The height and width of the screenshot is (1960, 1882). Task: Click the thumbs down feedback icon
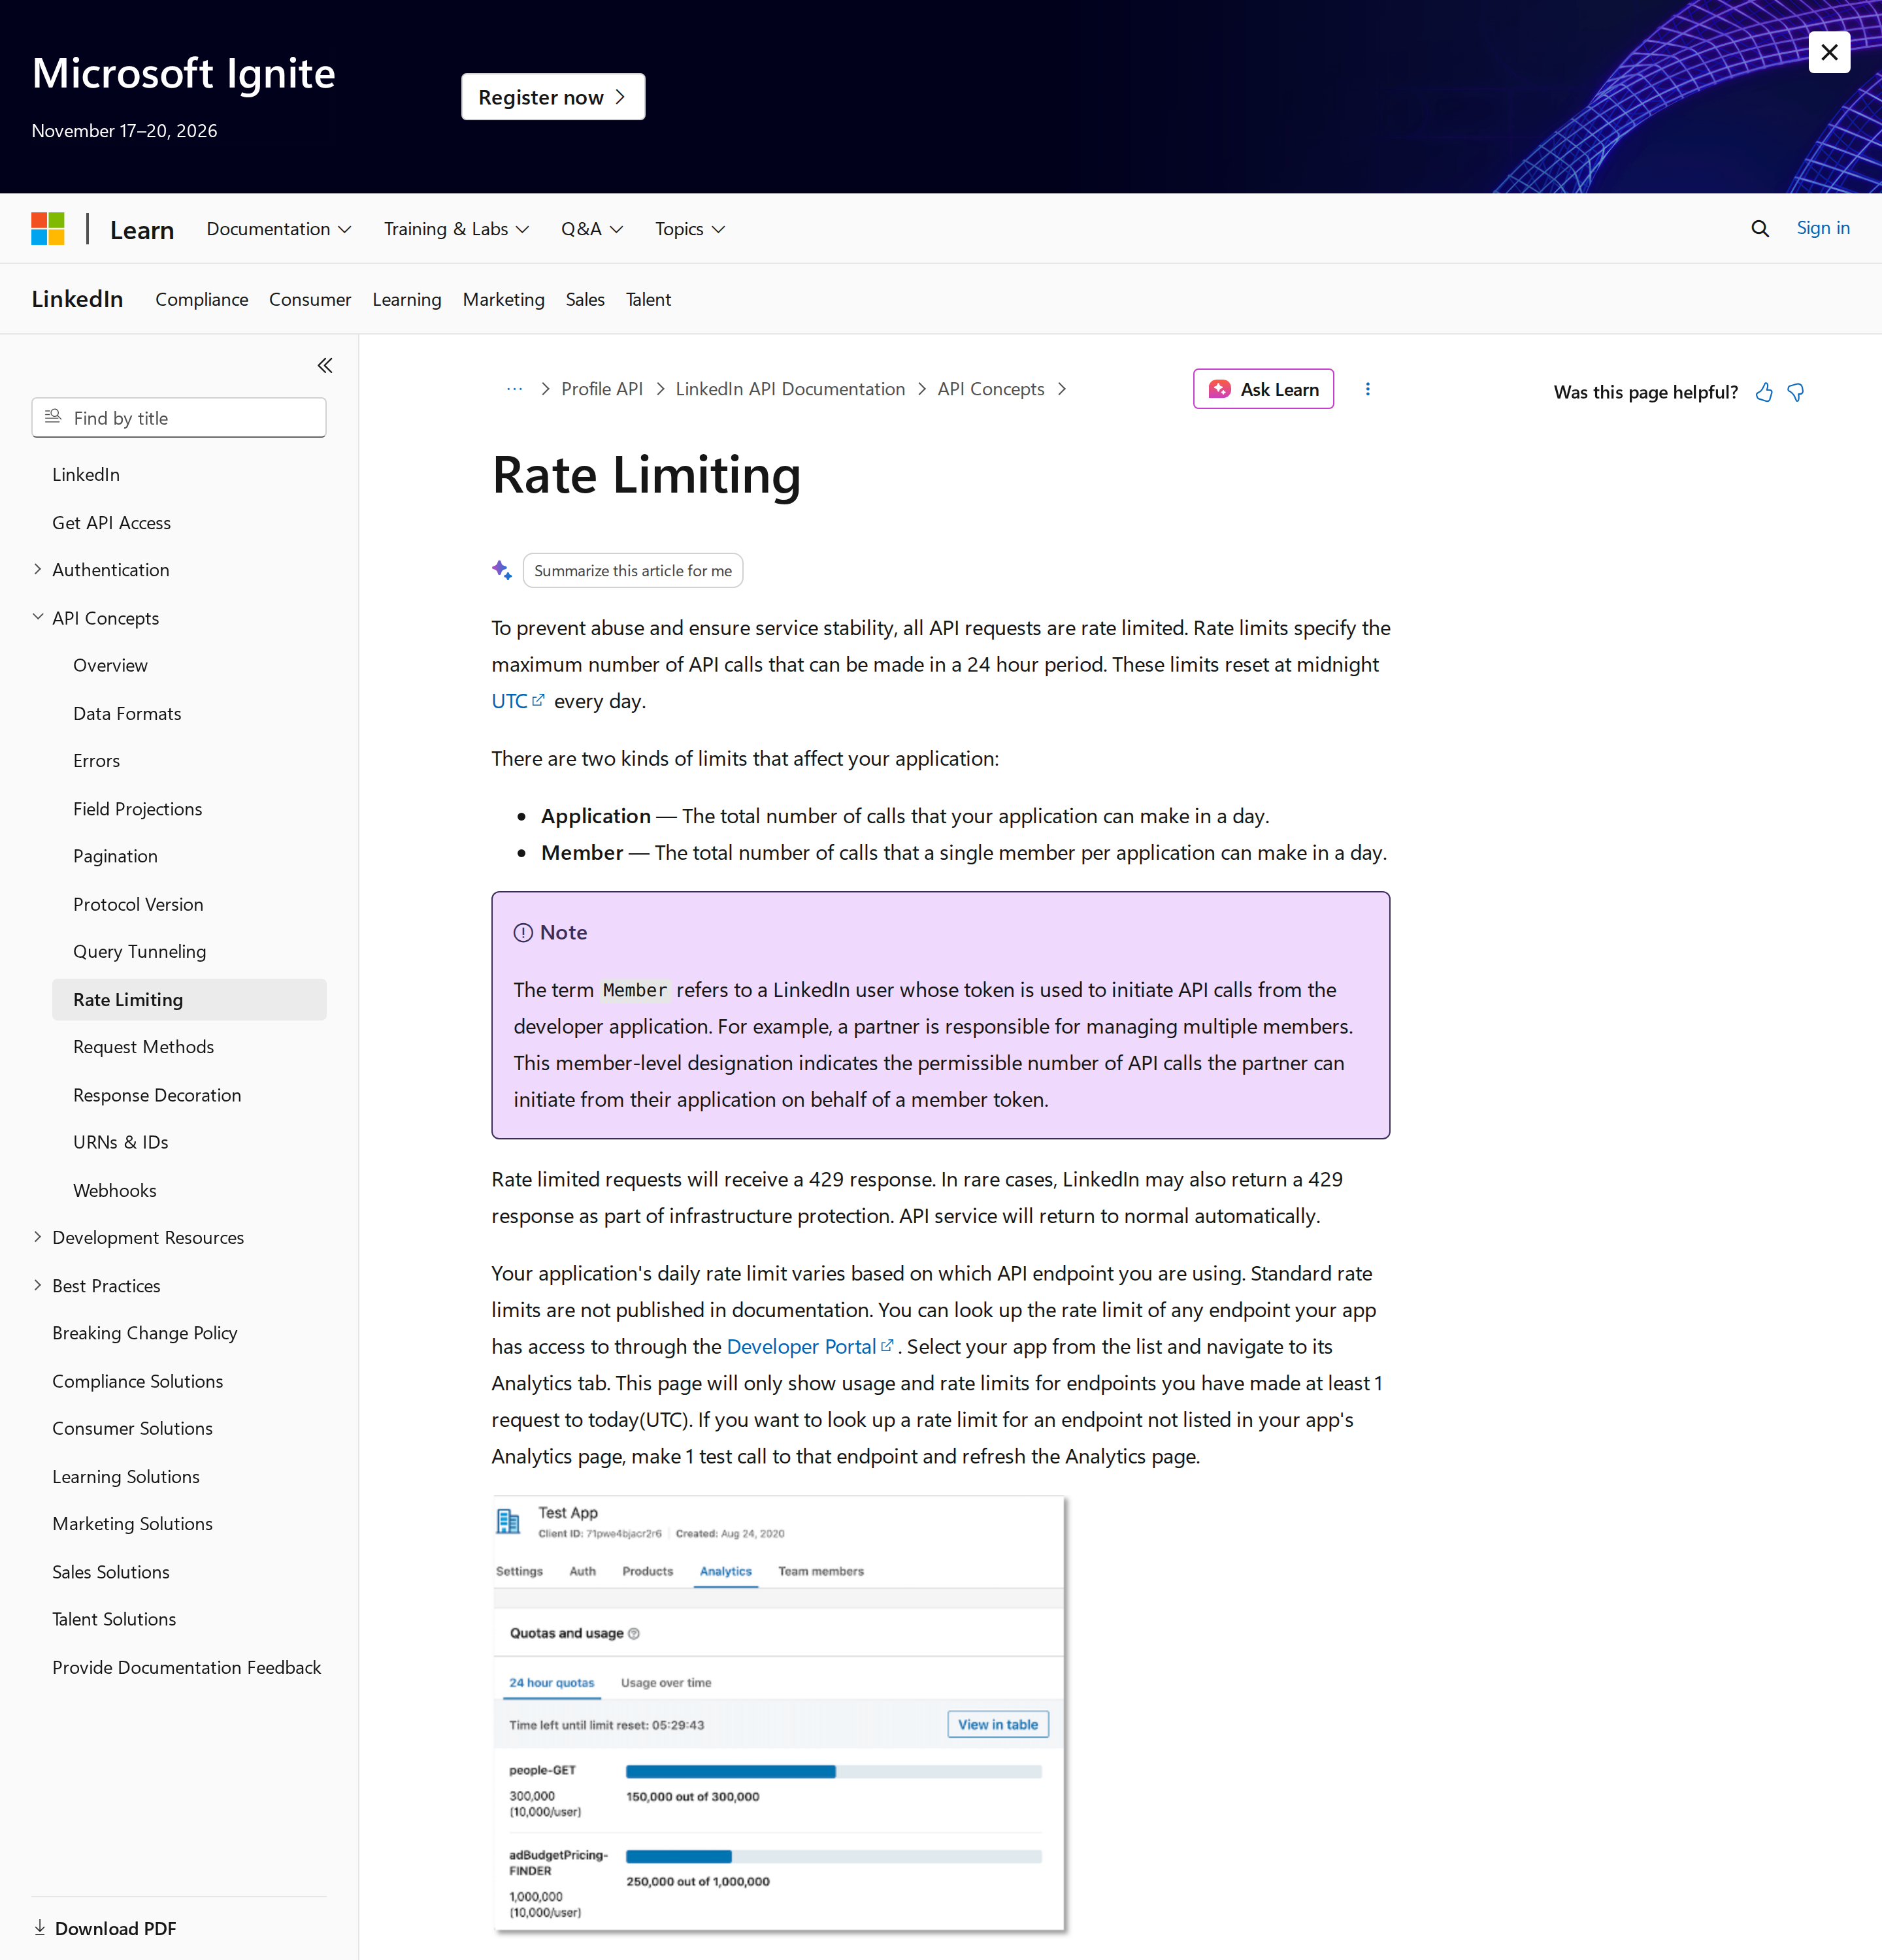1796,392
